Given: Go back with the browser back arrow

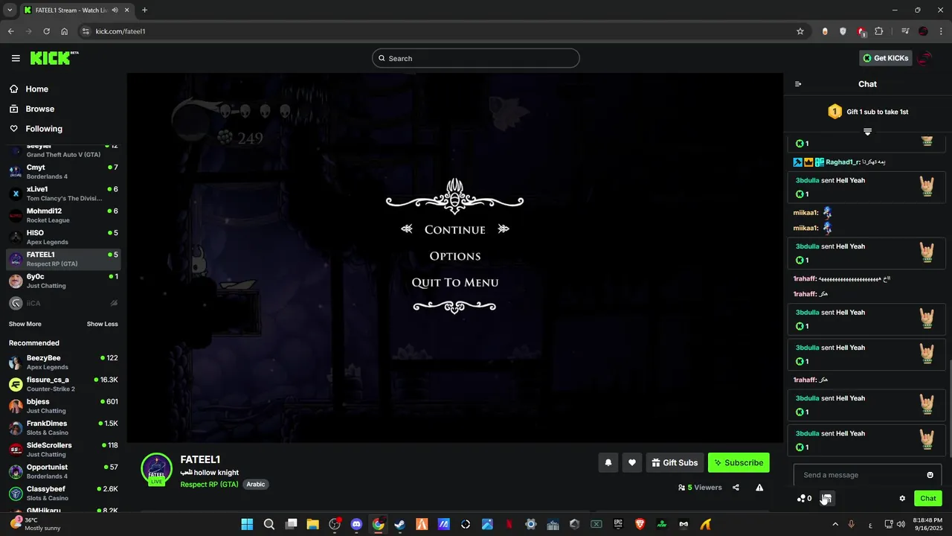Looking at the screenshot, I should pos(10,31).
